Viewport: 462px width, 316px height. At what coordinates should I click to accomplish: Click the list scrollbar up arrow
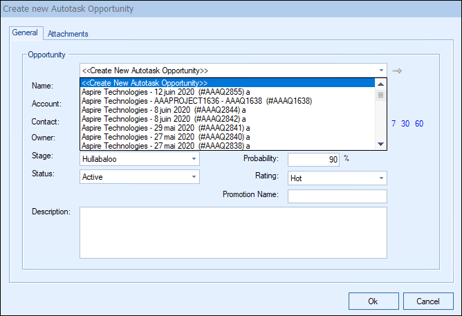380,84
